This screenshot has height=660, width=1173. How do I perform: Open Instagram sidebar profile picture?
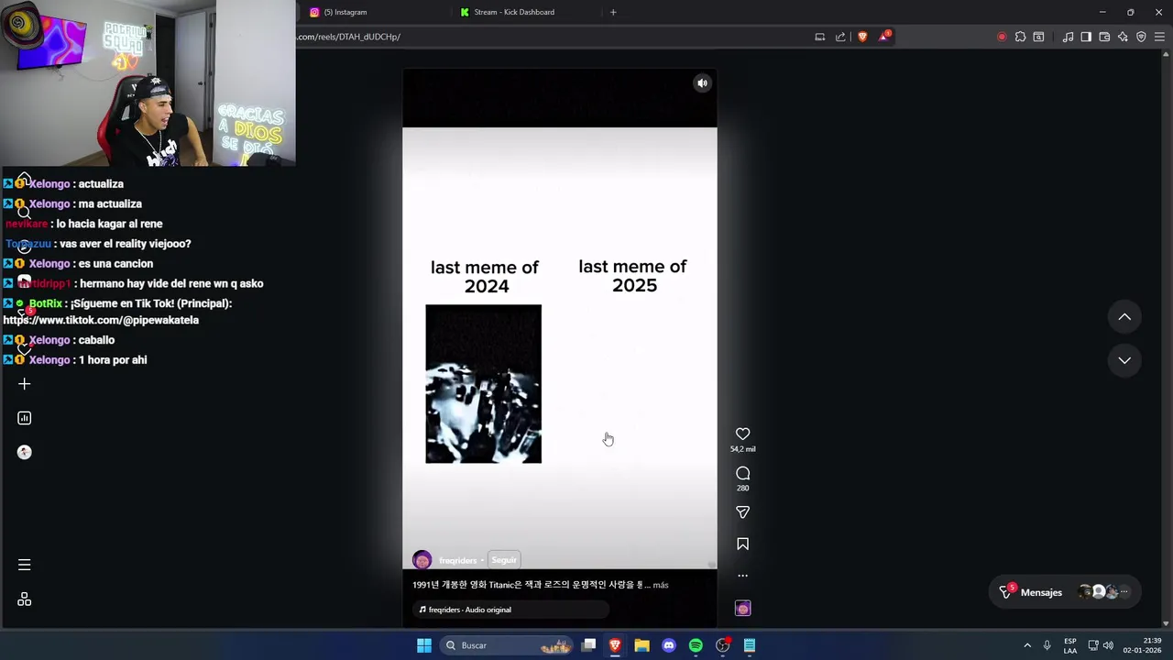pyautogui.click(x=25, y=452)
